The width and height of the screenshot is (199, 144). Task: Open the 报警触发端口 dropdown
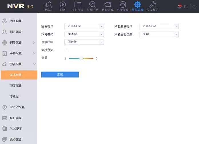coord(159,27)
